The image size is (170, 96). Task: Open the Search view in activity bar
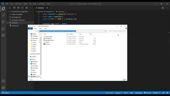click(3, 15)
